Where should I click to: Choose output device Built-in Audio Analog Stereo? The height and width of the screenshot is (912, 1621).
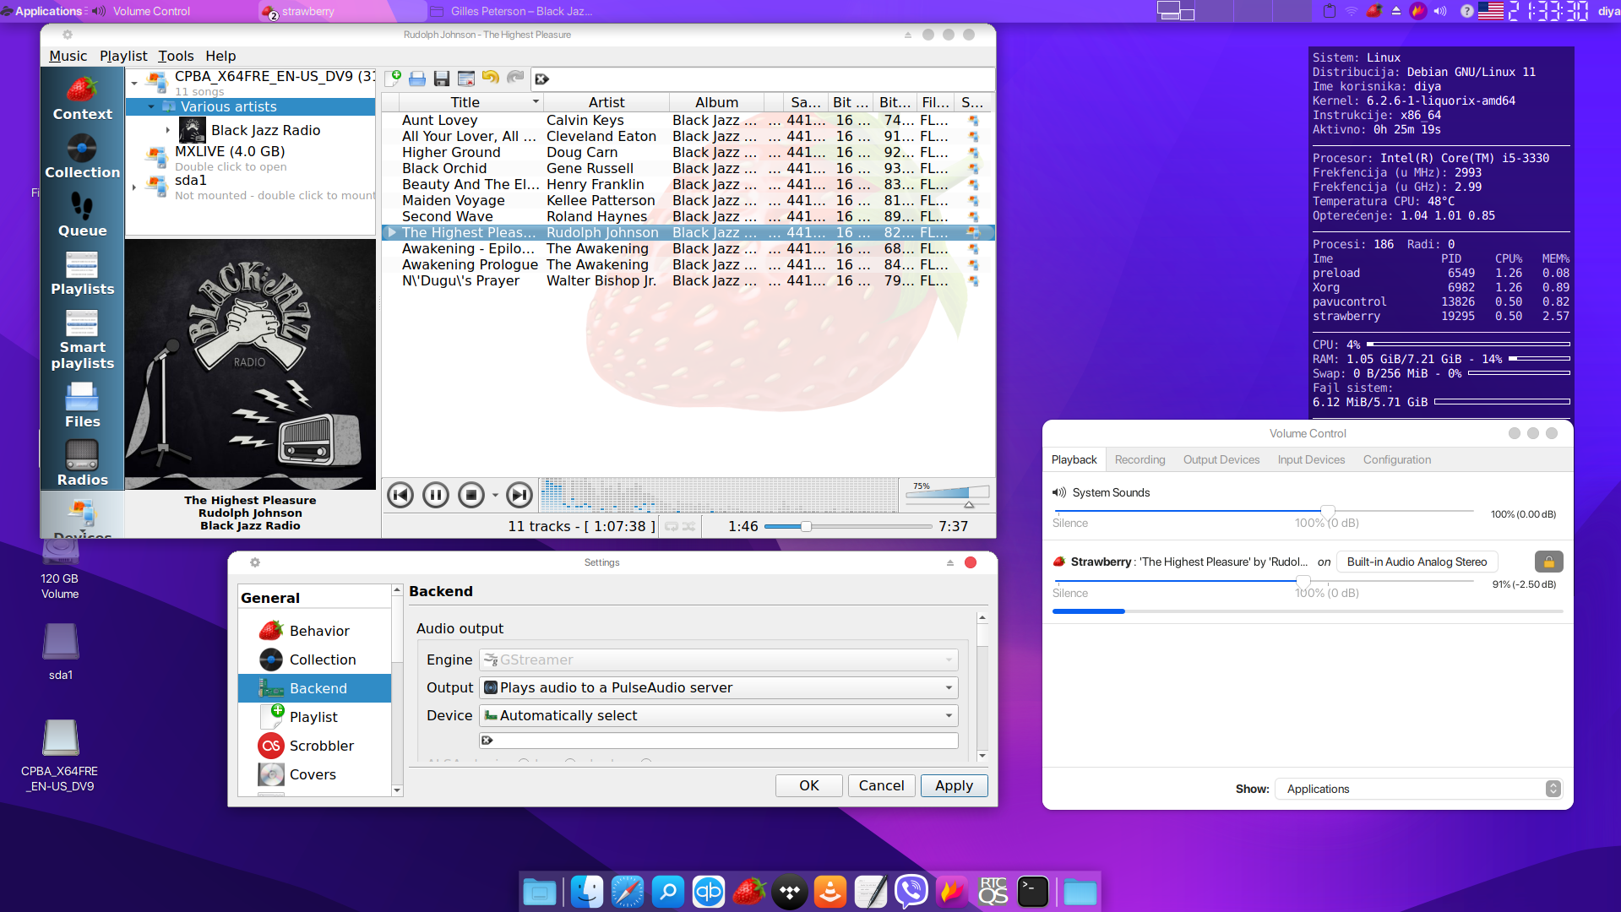pyautogui.click(x=1417, y=562)
